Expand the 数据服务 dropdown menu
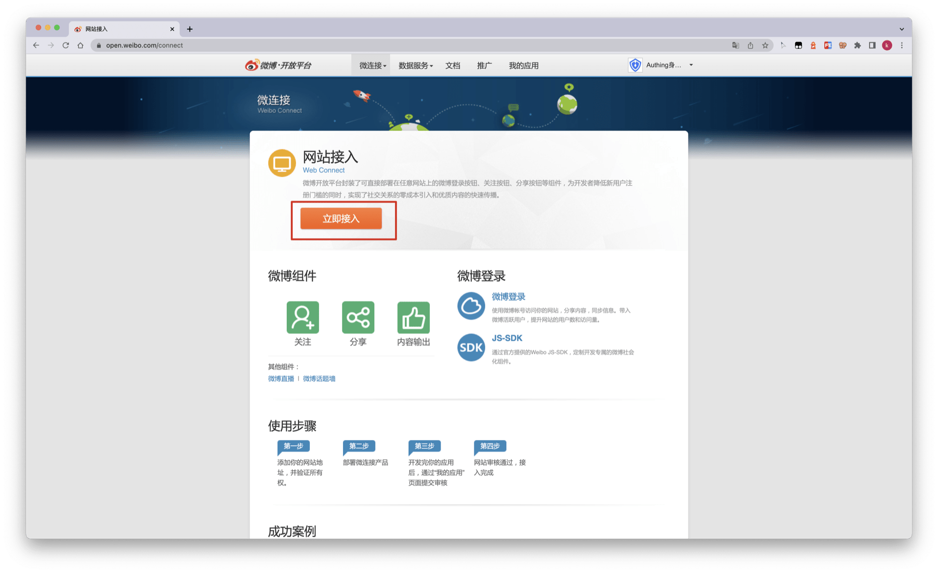This screenshot has width=938, height=573. (415, 66)
